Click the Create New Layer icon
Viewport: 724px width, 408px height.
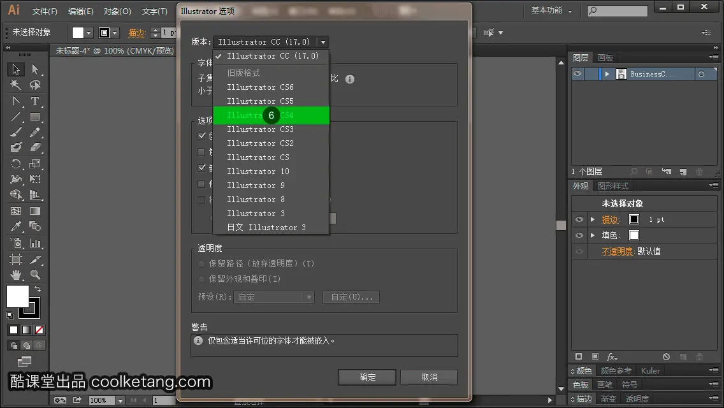point(683,172)
